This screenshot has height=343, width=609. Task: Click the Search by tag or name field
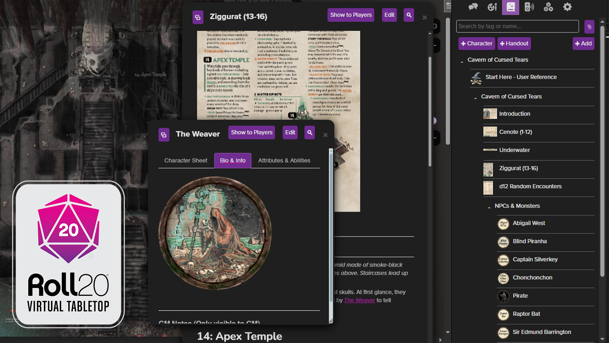pos(517,26)
